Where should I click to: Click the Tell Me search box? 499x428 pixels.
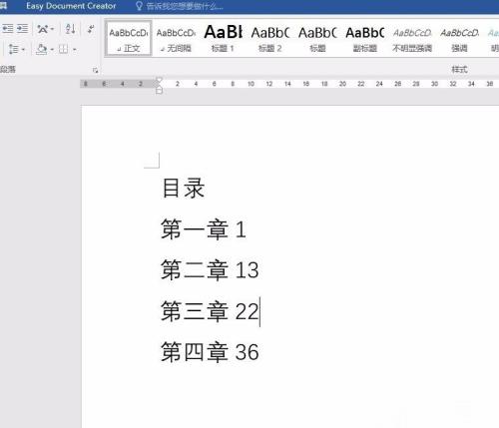pos(185,6)
